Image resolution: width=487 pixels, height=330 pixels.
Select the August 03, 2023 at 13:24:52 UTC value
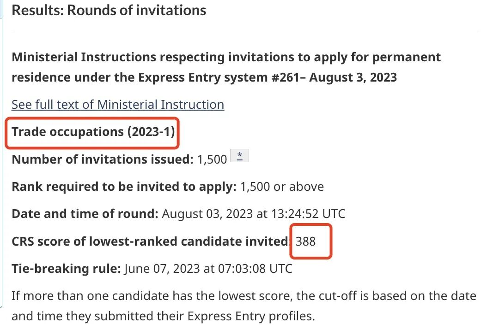(x=254, y=214)
